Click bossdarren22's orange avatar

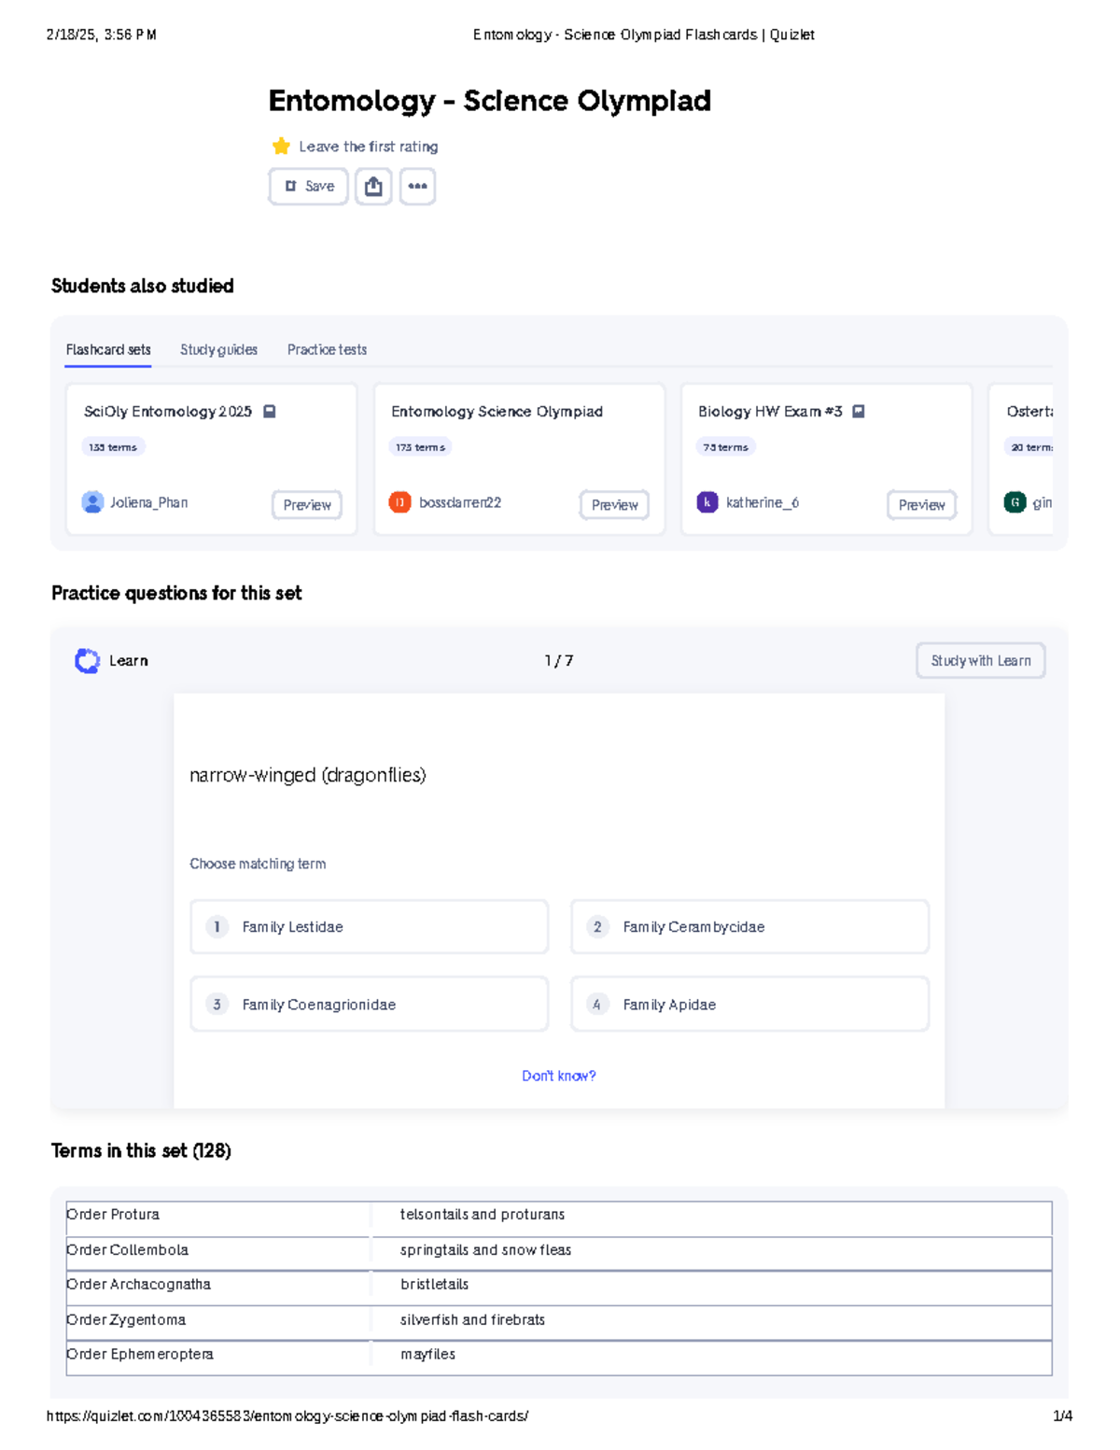[399, 502]
